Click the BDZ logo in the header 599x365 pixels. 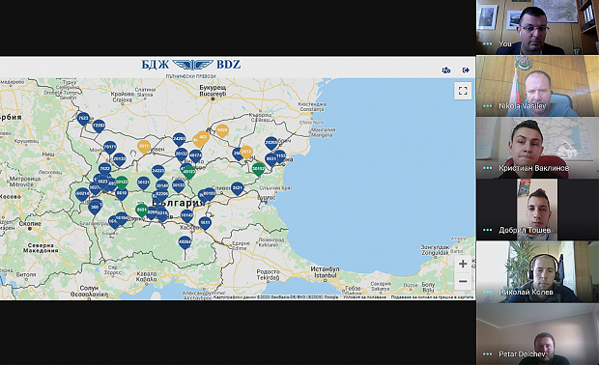point(191,65)
